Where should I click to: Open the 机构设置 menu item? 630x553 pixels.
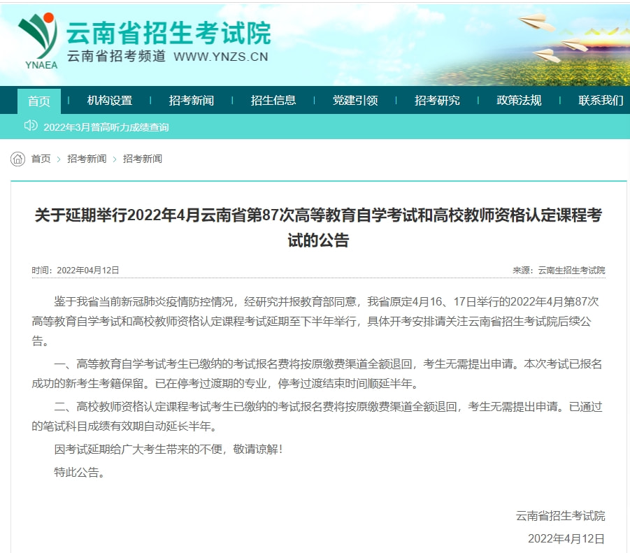point(110,101)
